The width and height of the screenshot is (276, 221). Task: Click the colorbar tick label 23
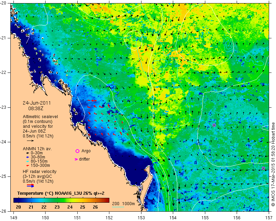coord(57,207)
